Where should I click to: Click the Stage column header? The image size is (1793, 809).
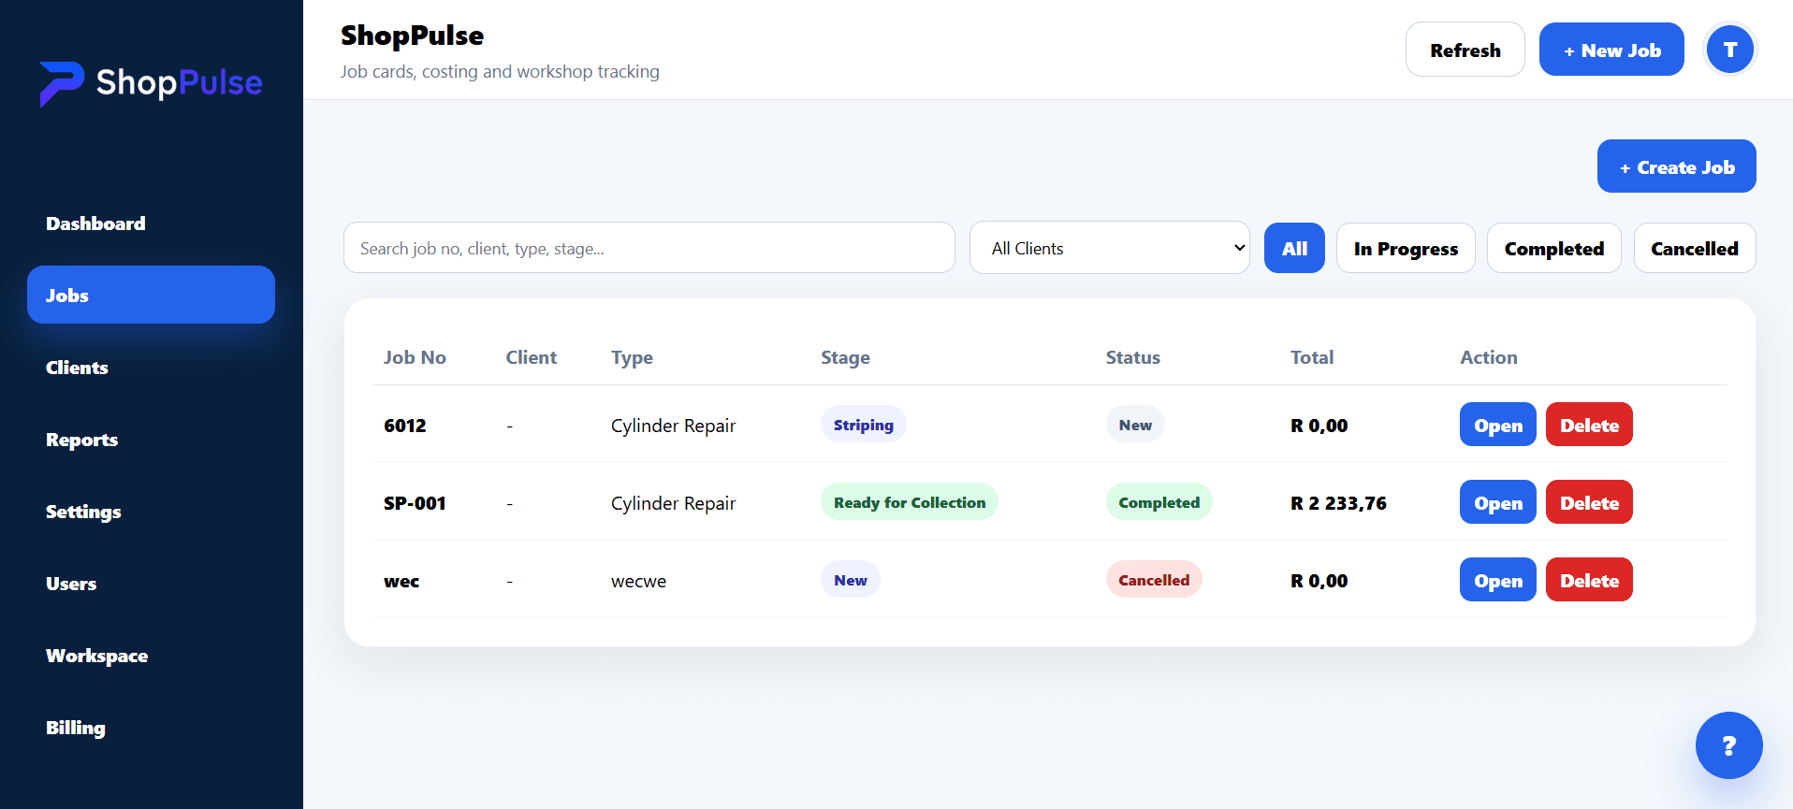point(845,357)
